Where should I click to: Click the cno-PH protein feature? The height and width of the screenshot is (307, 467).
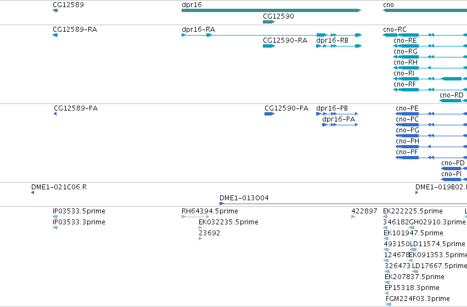431,147
